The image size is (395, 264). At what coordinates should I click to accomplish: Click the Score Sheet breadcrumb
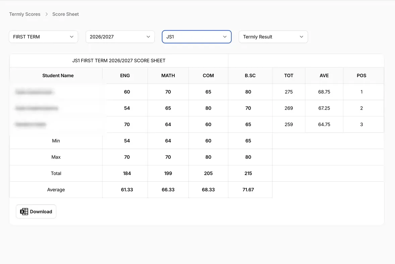65,14
